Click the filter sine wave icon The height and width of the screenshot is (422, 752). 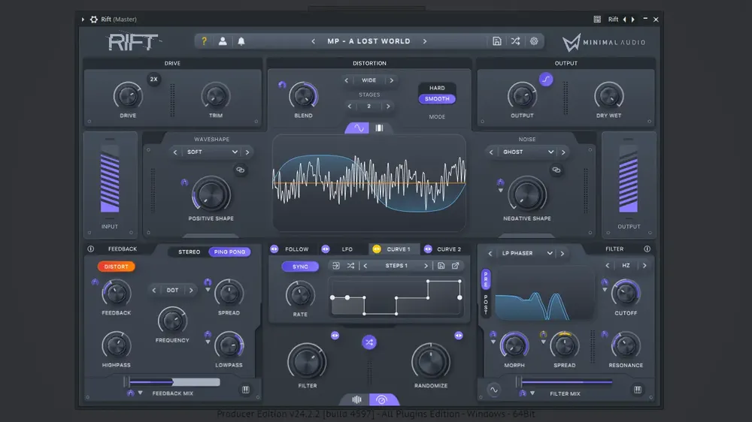[x=493, y=390]
